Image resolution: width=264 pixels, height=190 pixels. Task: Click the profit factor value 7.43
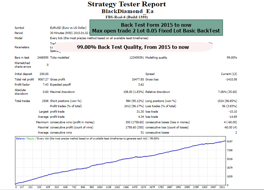[x=46, y=85]
